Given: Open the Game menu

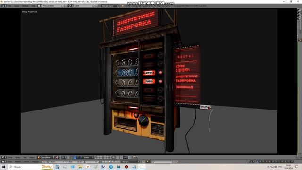Looking at the screenshot, I should pyautogui.click(x=17, y=6).
